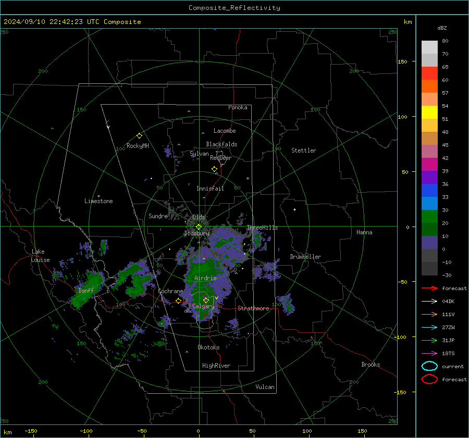Click the dBZ scale heading

coord(442,28)
